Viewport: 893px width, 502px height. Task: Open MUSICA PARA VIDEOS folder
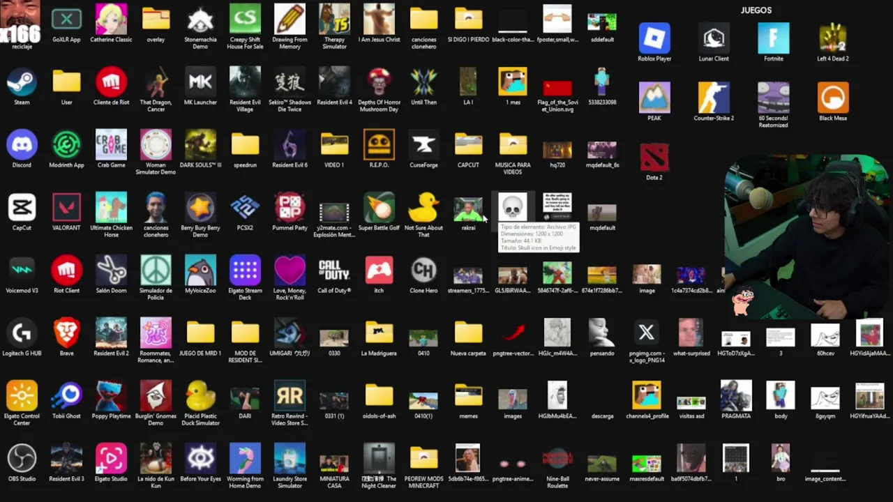coord(513,145)
